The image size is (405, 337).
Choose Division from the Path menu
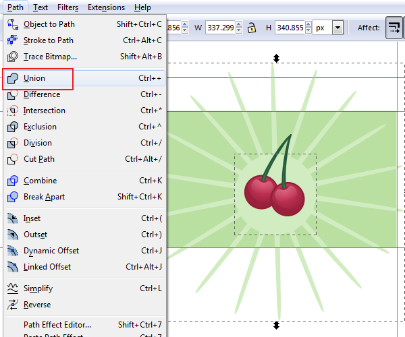[x=85, y=143]
